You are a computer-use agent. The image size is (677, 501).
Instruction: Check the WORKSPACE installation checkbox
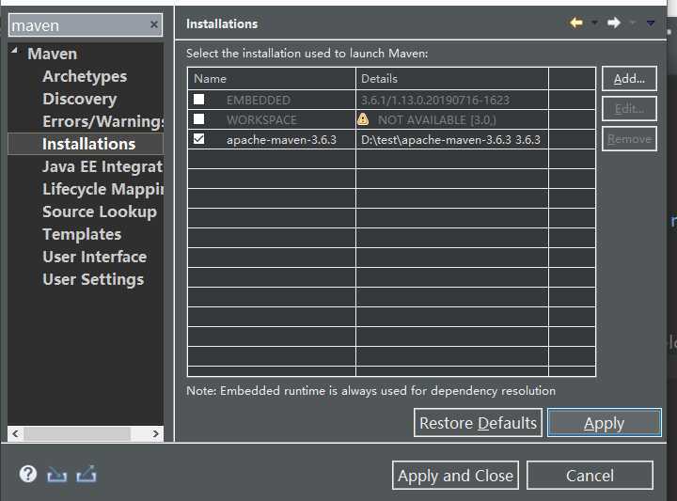point(198,119)
